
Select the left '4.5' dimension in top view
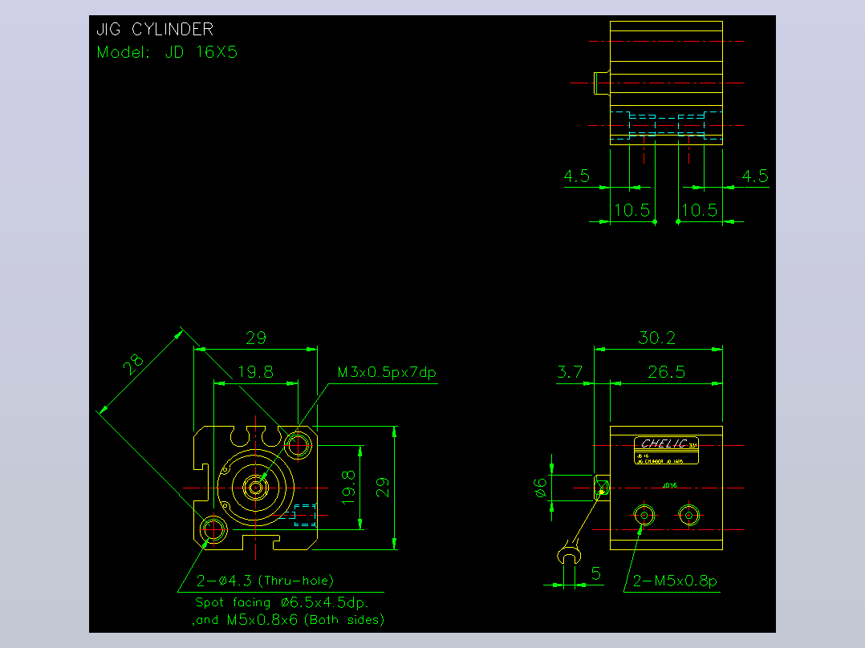576,176
